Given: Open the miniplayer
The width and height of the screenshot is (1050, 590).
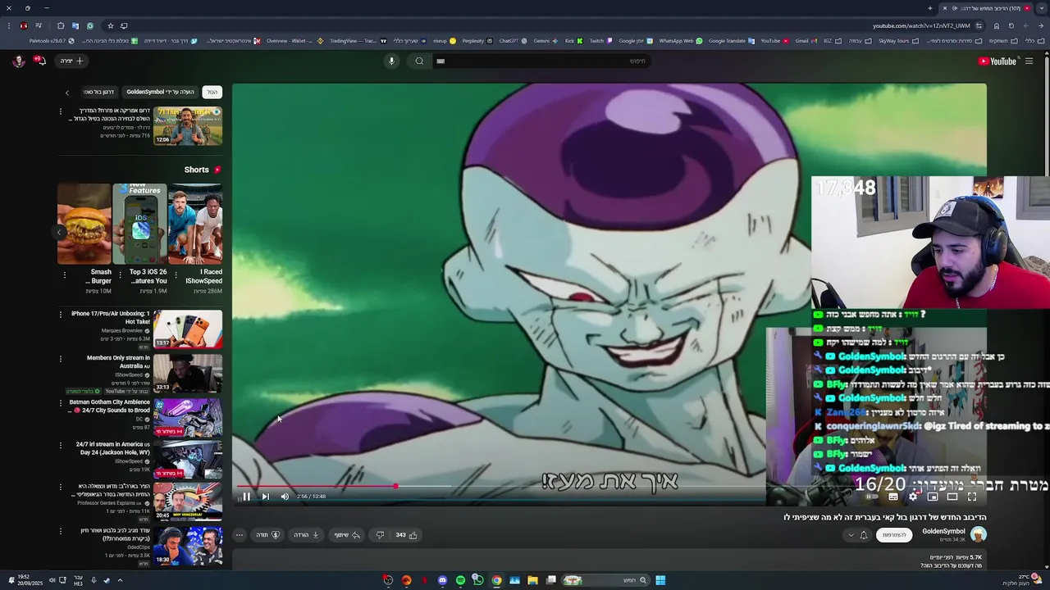Looking at the screenshot, I should pos(933,497).
